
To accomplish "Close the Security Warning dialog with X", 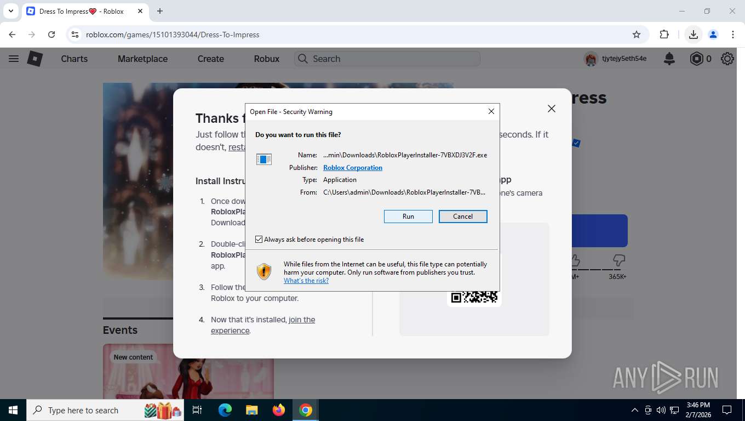I will click(491, 111).
